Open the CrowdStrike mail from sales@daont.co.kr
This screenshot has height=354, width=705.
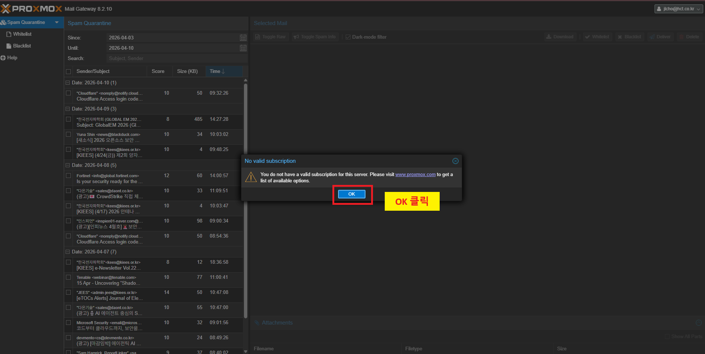coord(154,194)
